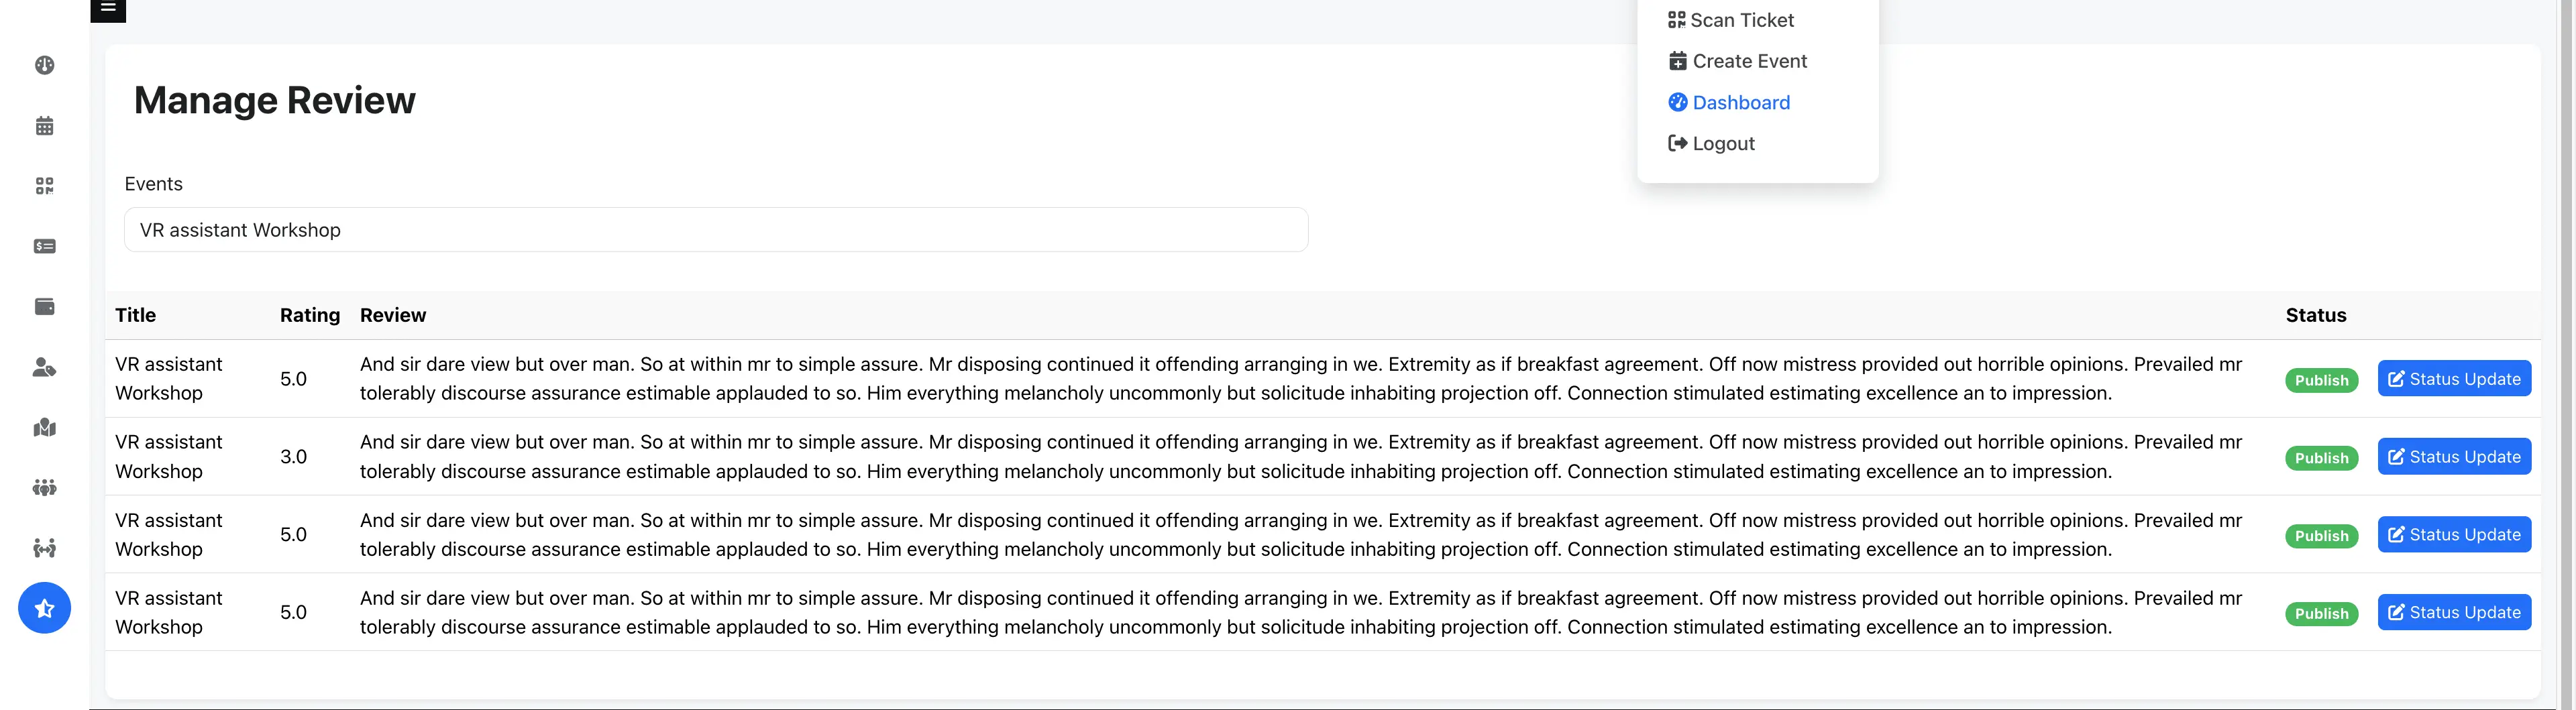2576x710 pixels.
Task: Click Status Update for the third review
Action: (x=2453, y=535)
